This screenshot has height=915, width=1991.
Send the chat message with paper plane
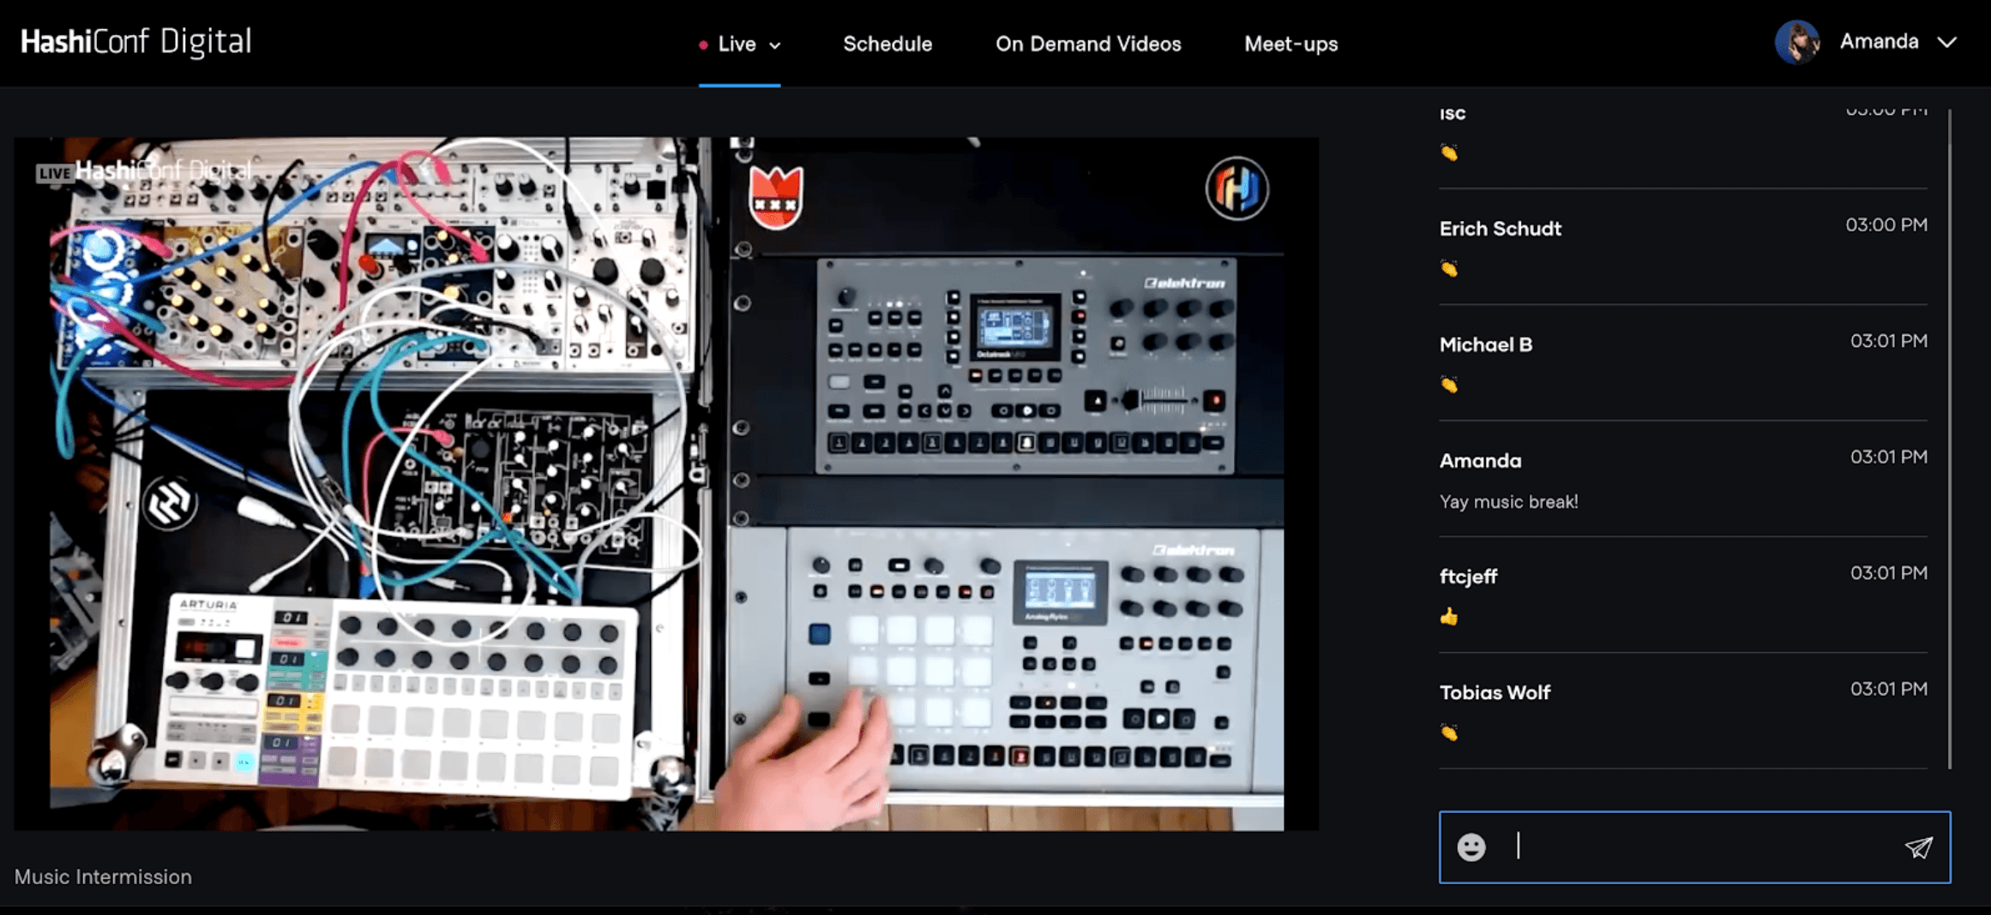pos(1919,847)
